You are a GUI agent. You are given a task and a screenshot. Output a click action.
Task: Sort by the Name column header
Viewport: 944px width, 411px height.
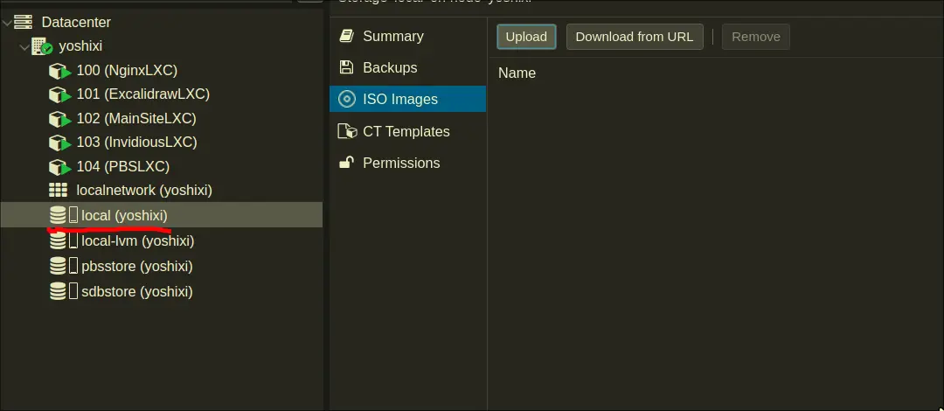(x=517, y=73)
